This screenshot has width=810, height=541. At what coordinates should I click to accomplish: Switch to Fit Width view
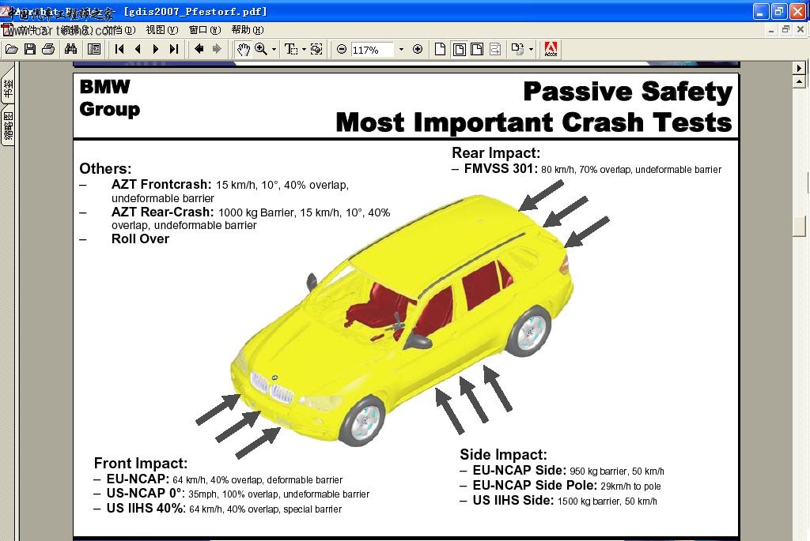point(477,50)
